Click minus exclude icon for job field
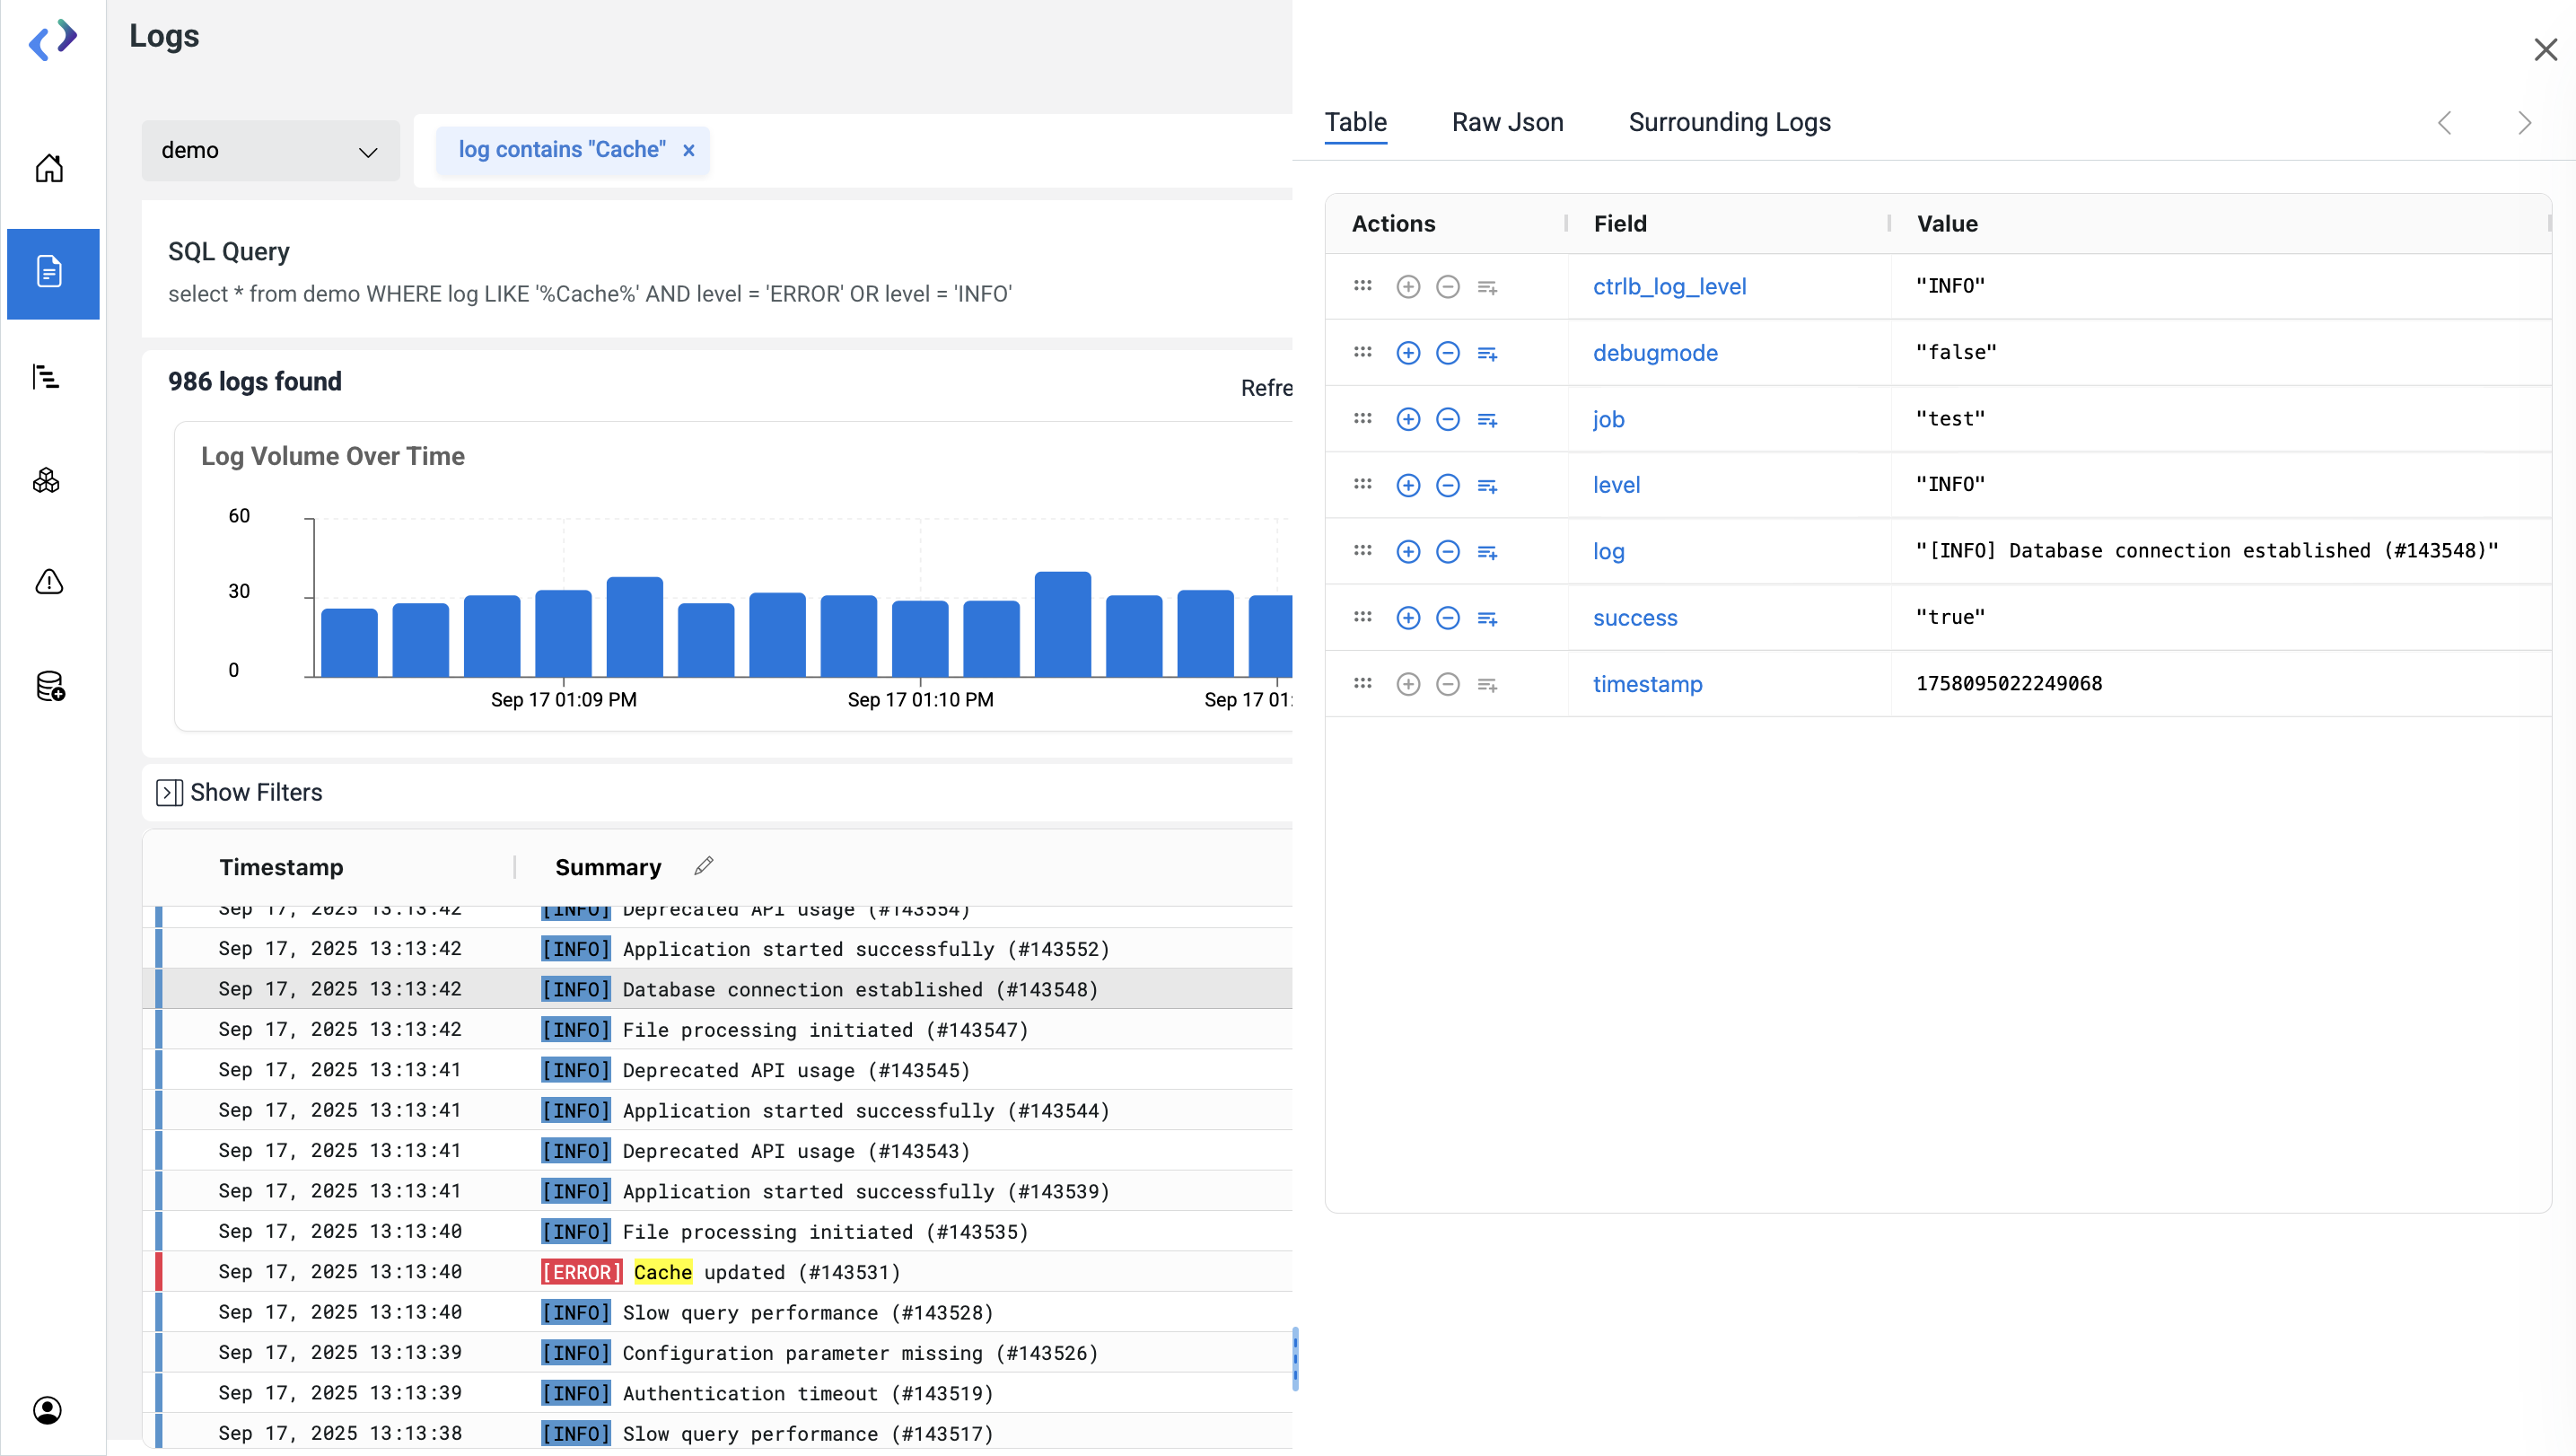 coord(1447,419)
